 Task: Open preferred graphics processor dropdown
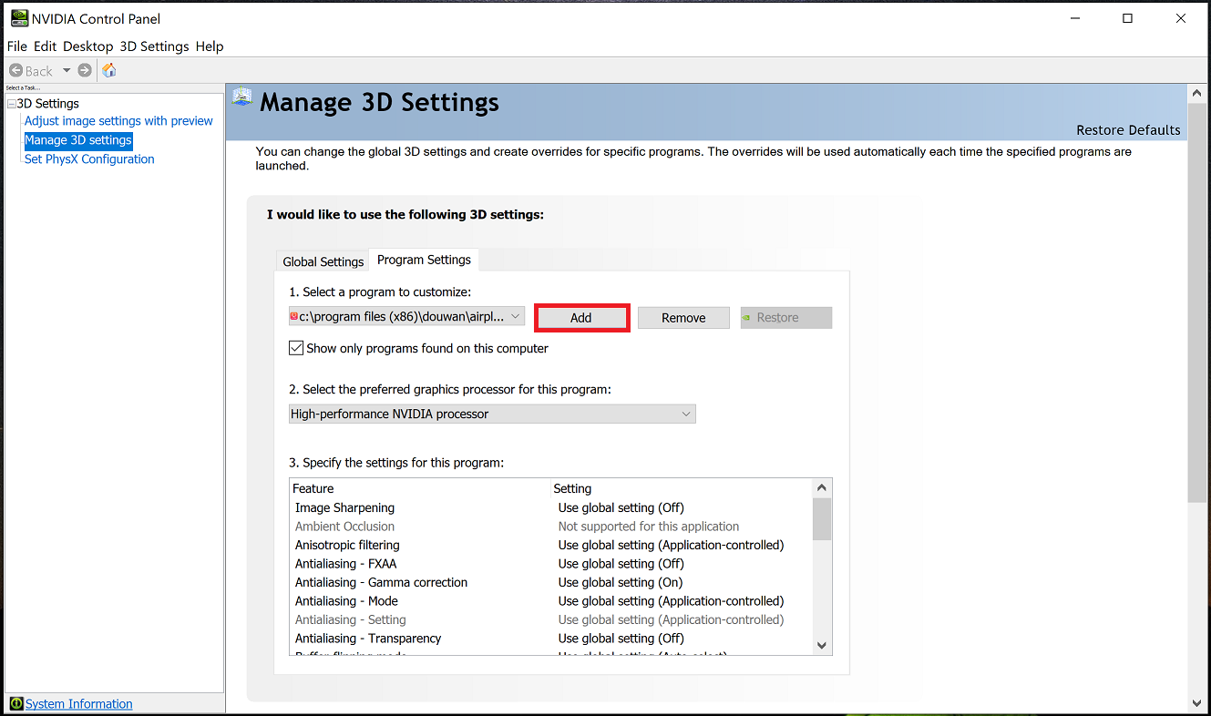[686, 414]
